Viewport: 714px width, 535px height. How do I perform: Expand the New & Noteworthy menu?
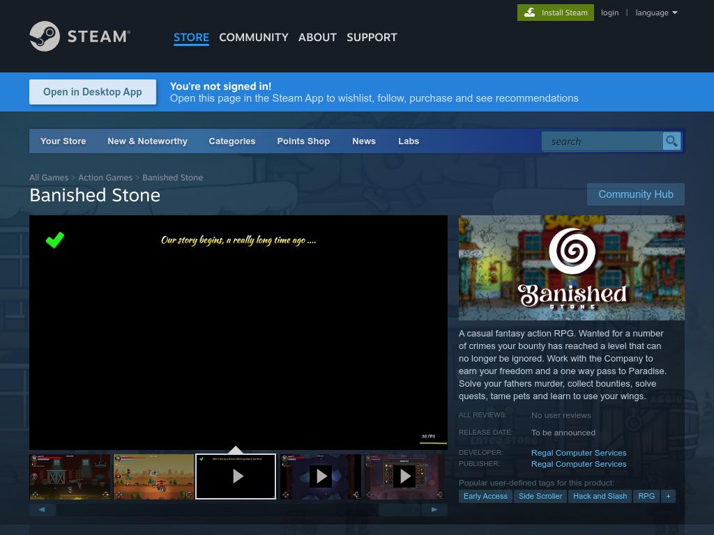tap(147, 141)
